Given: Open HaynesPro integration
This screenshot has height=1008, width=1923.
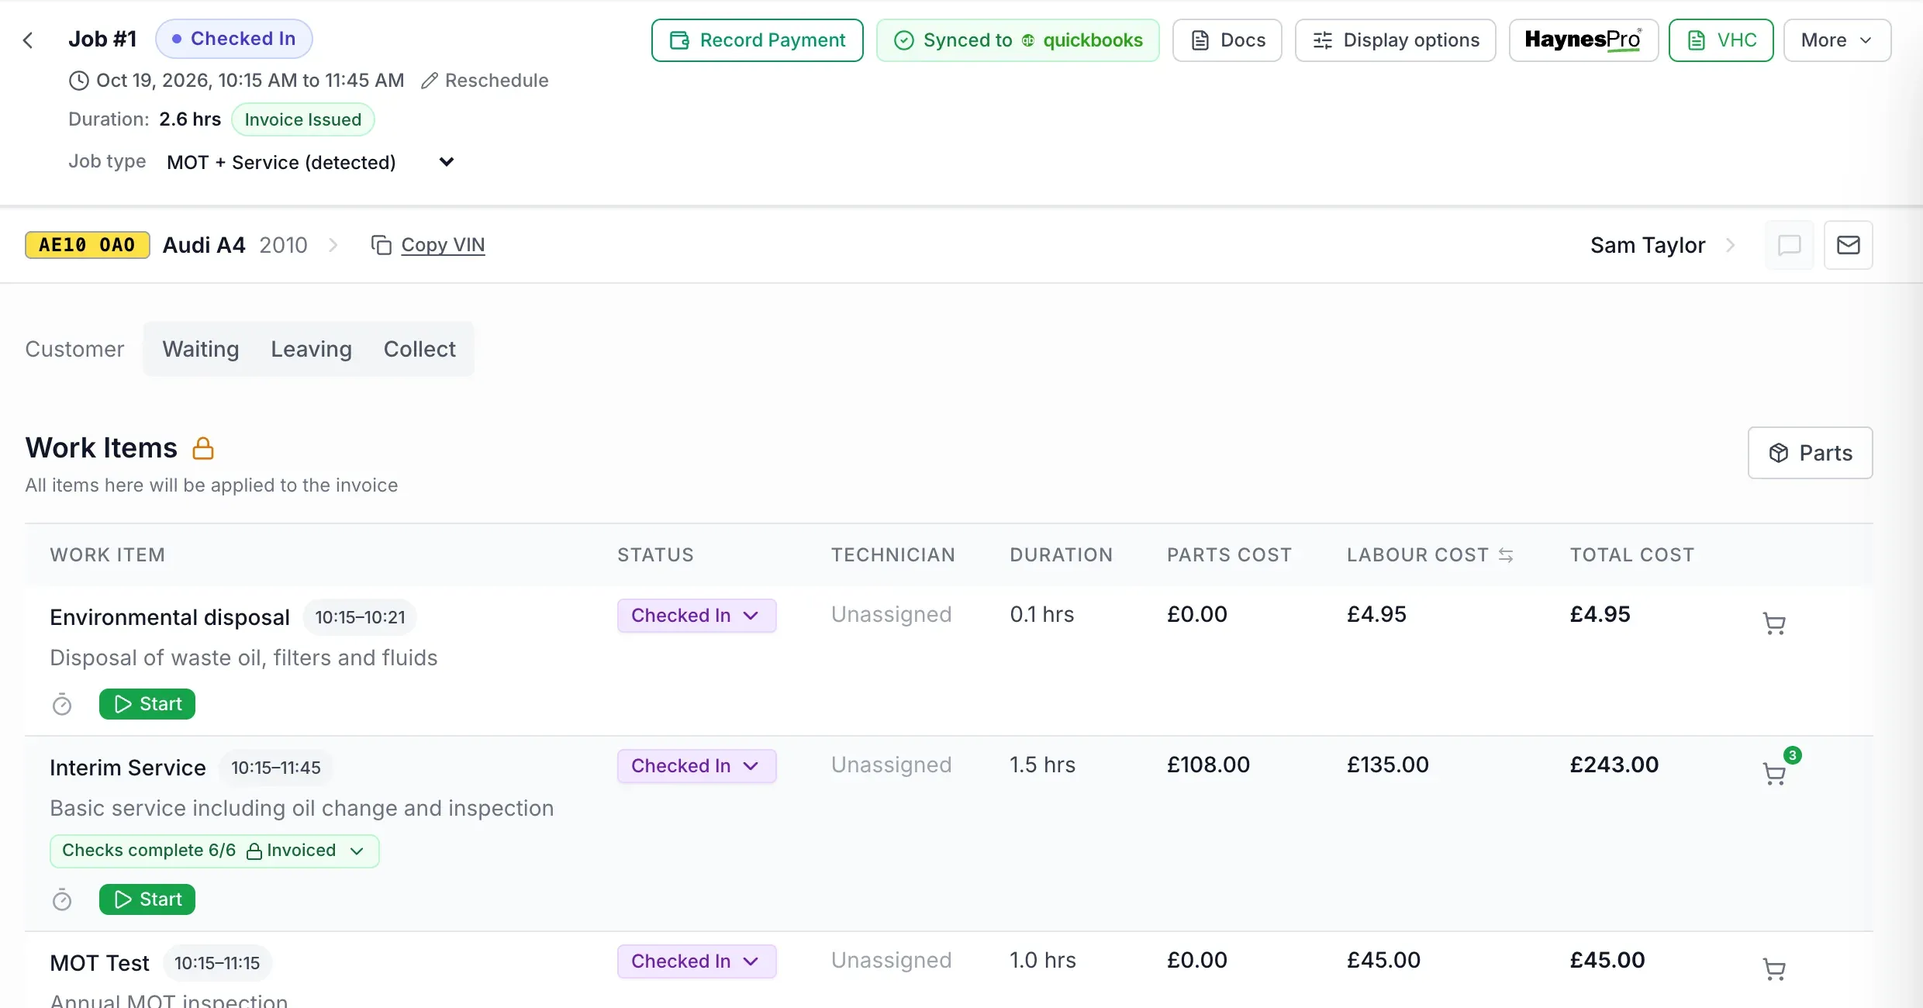Looking at the screenshot, I should (x=1583, y=40).
